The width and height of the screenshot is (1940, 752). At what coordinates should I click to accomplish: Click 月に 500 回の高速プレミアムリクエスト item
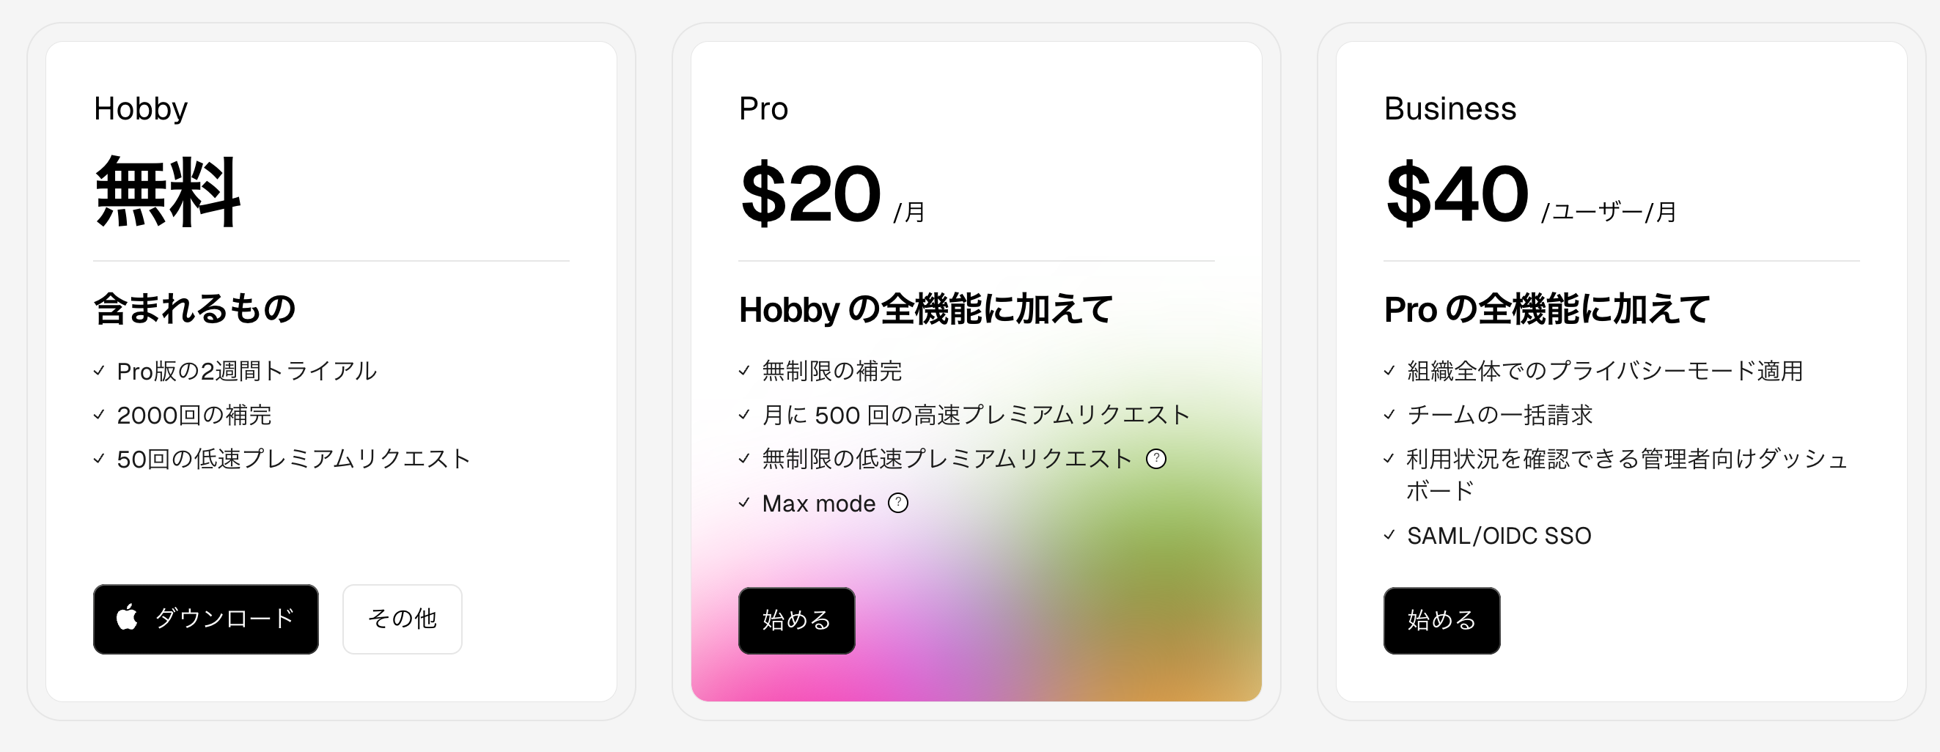pos(975,415)
